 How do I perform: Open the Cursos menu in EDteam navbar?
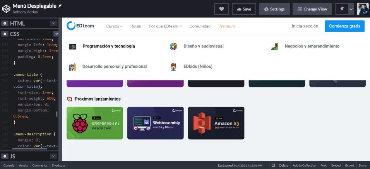(114, 26)
